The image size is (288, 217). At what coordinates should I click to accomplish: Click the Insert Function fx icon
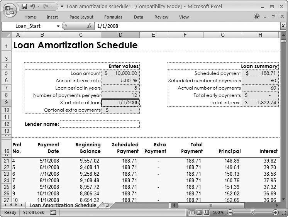pos(90,26)
